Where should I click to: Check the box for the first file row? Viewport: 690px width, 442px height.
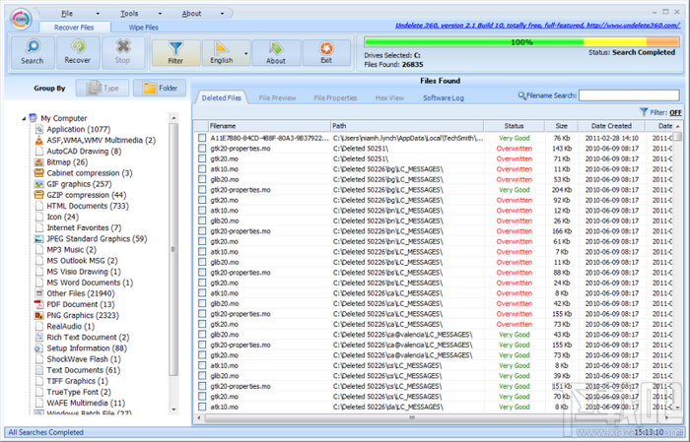click(x=201, y=139)
